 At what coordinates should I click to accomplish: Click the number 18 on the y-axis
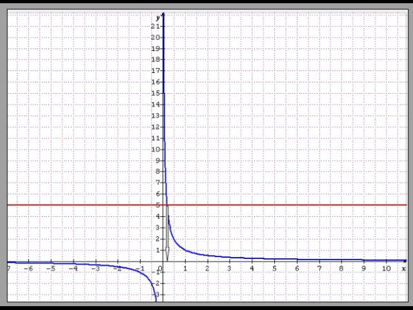(155, 60)
